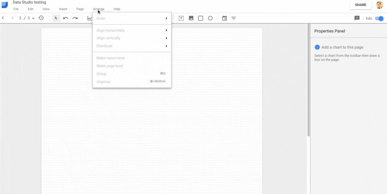Click the blue info icon
The height and width of the screenshot is (194, 387).
pos(317,47)
